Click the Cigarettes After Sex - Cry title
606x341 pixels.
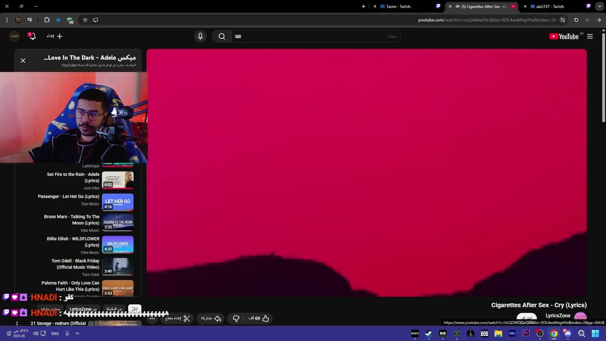click(539, 305)
